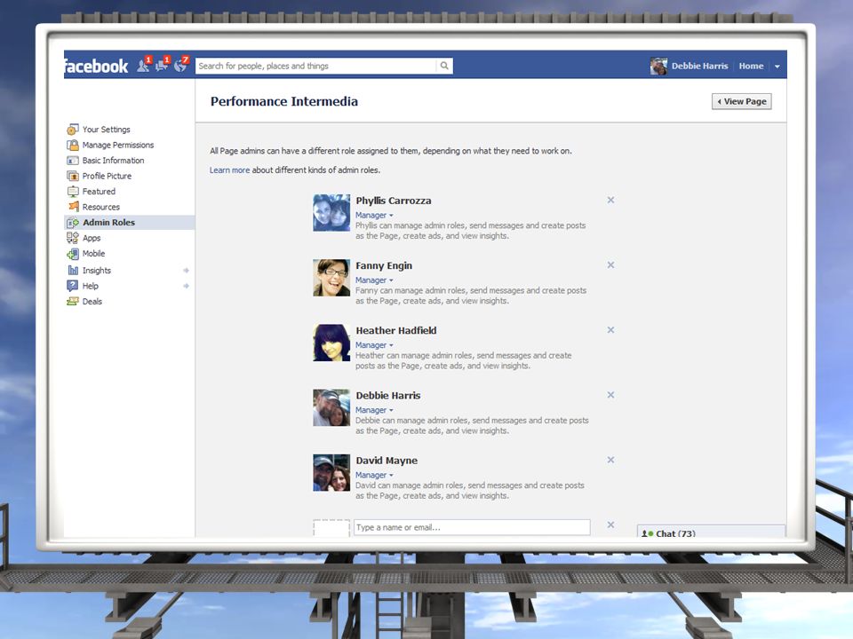Click Heather Hadfield profile thumbnail
This screenshot has height=639, width=853.
pyautogui.click(x=331, y=343)
